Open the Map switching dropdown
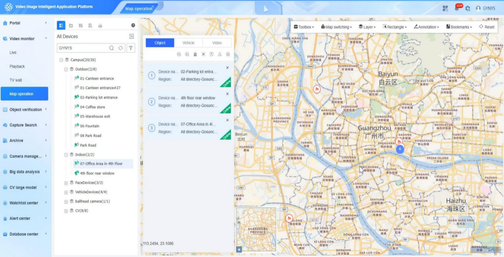 336,27
